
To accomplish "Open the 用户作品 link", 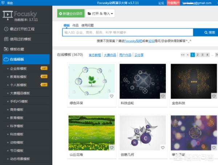I will (125, 55).
